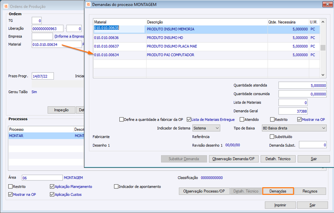Click the materials table scroll-down arrow
334x213 pixels.
(x=323, y=75)
